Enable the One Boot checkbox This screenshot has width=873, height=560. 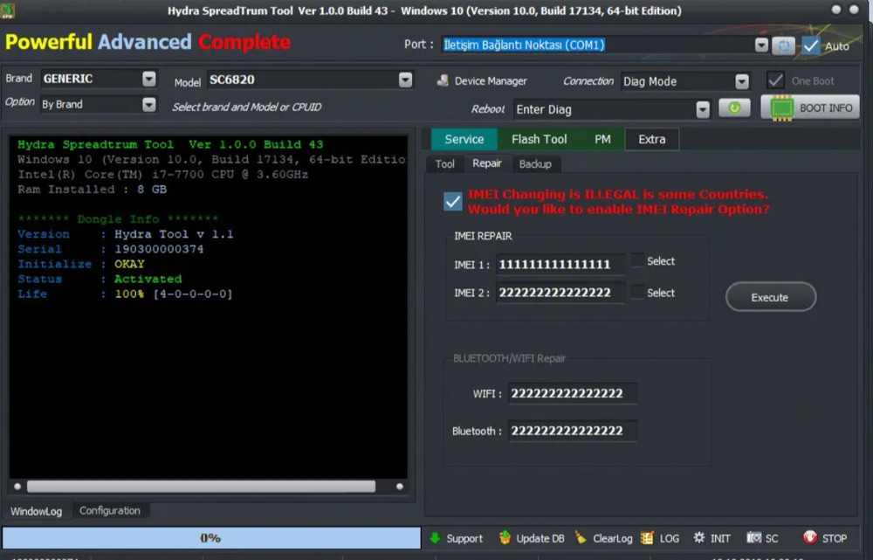(x=775, y=81)
